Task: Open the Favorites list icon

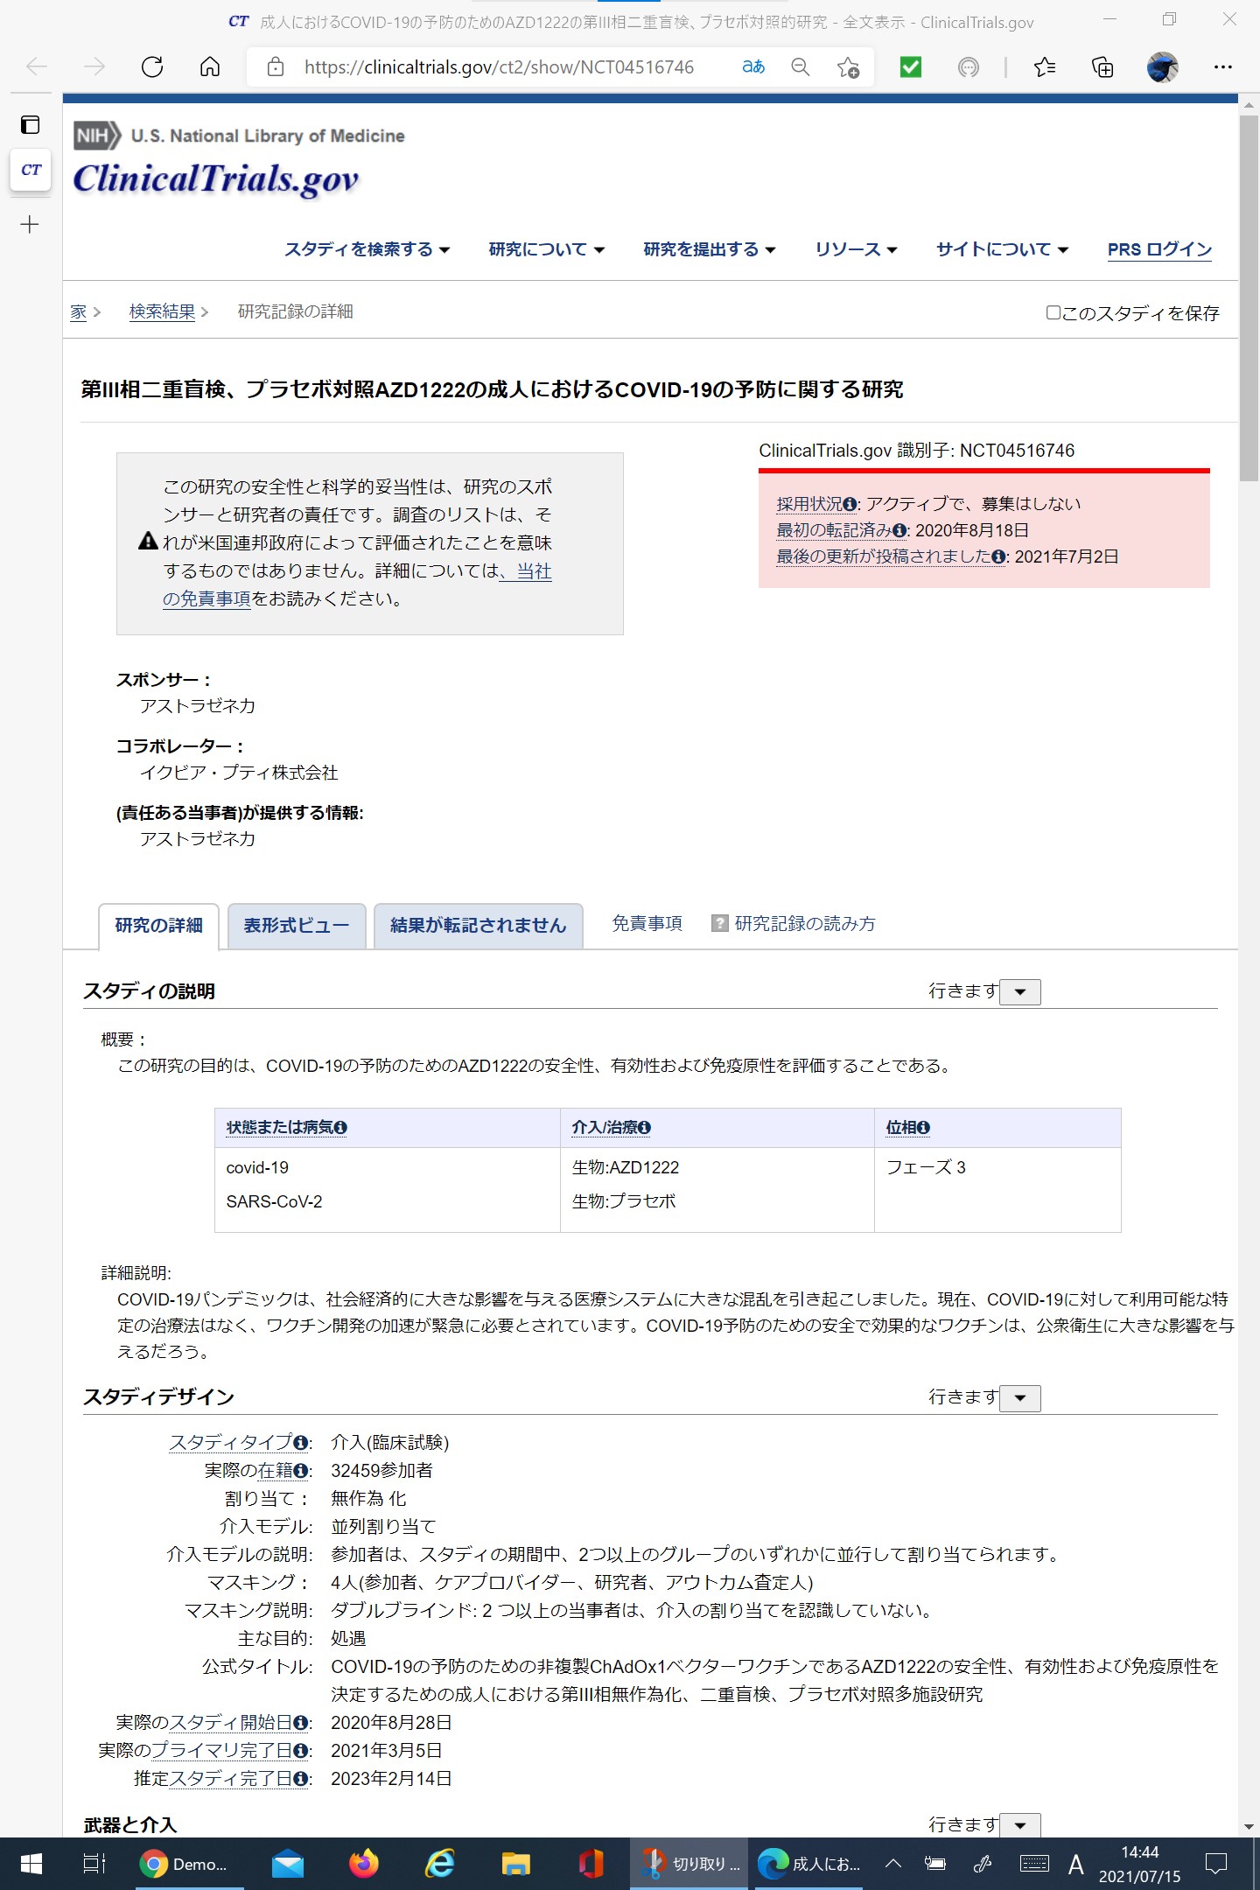Action: tap(1045, 67)
